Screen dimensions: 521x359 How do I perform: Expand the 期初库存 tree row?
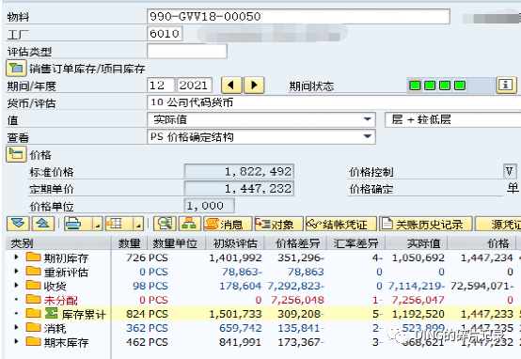pos(16,258)
